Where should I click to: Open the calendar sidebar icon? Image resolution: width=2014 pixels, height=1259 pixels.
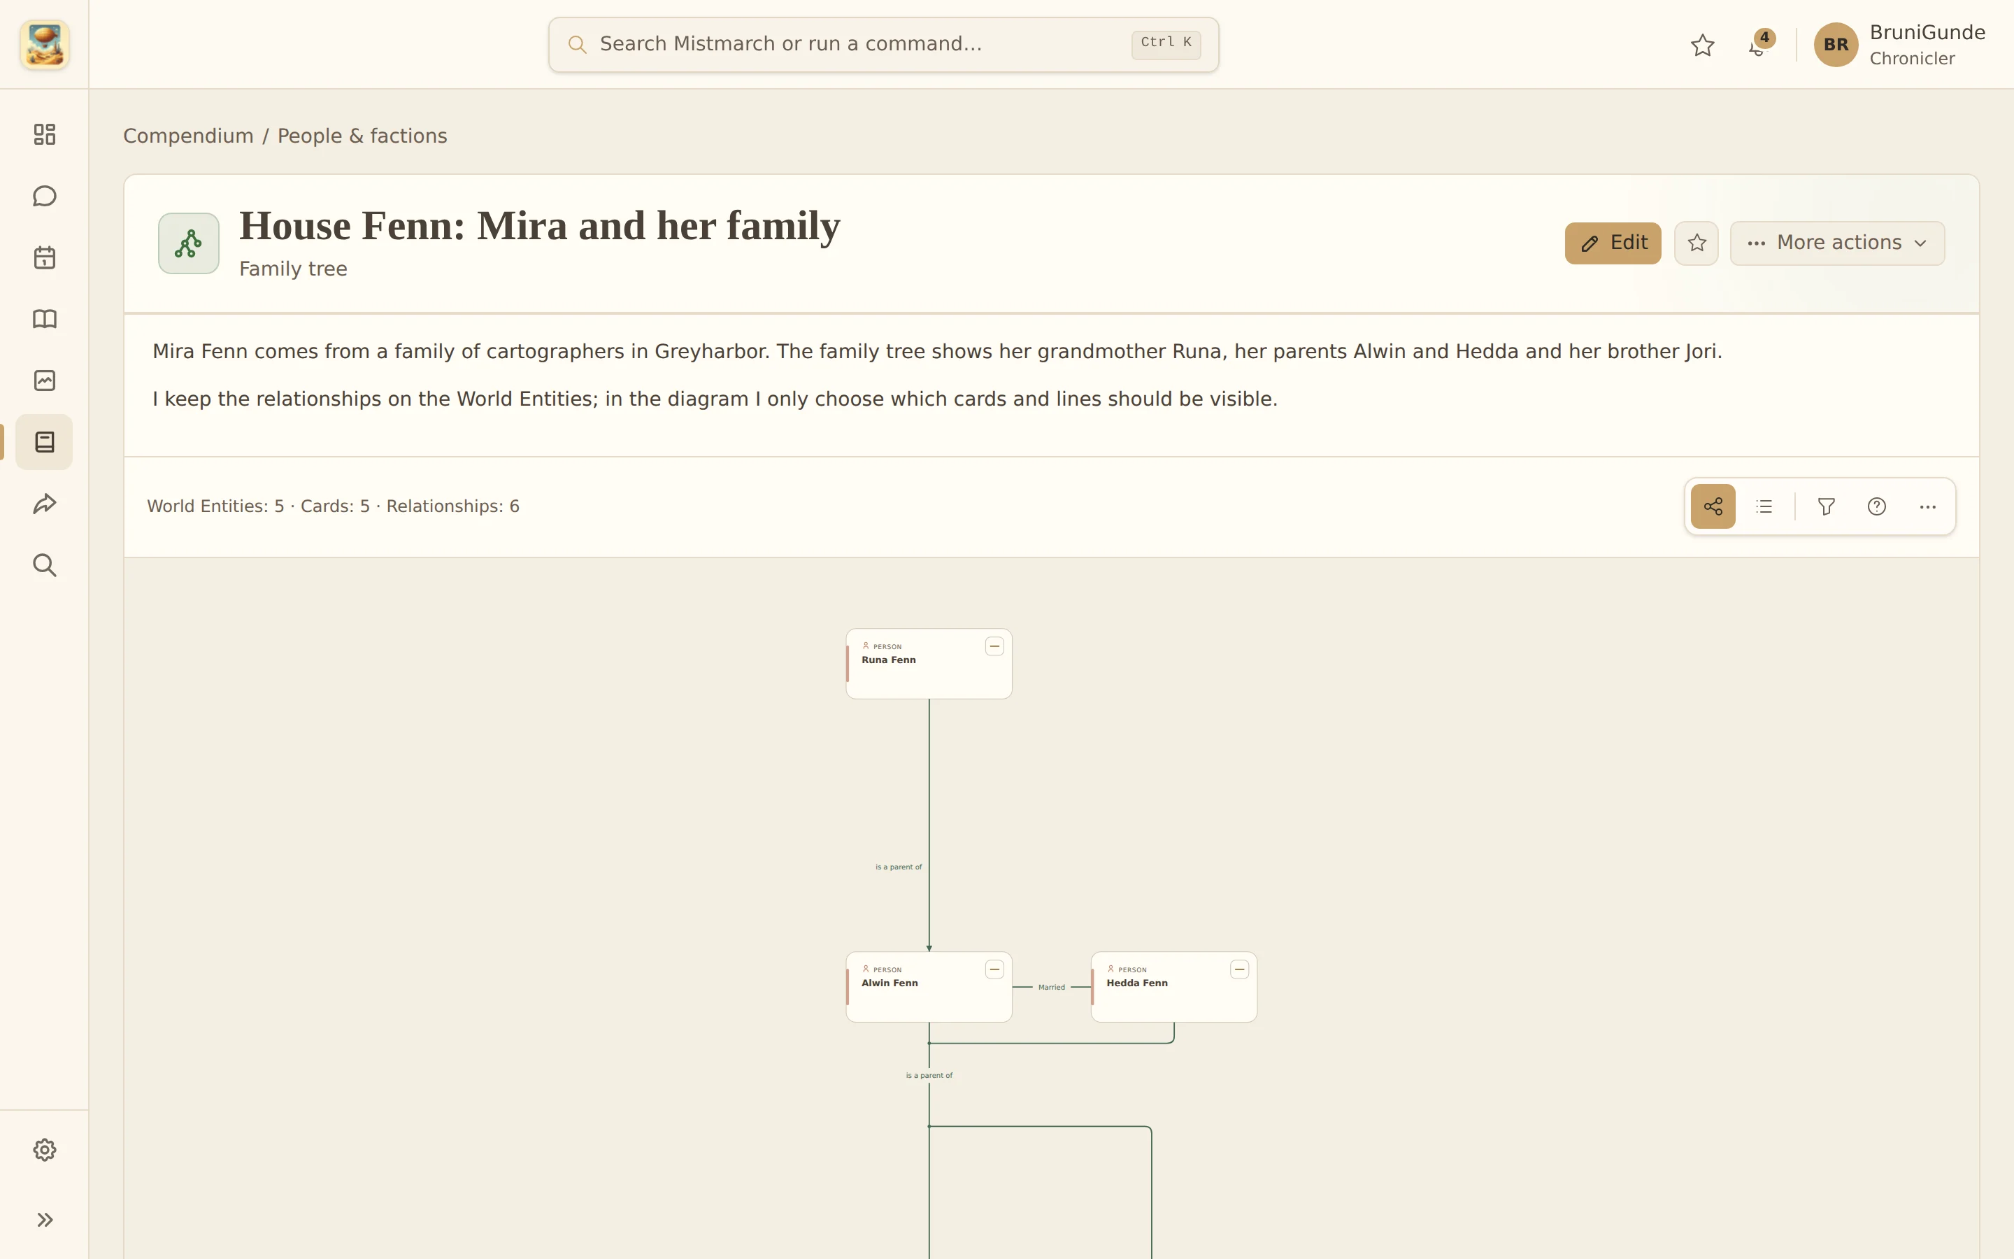click(44, 257)
